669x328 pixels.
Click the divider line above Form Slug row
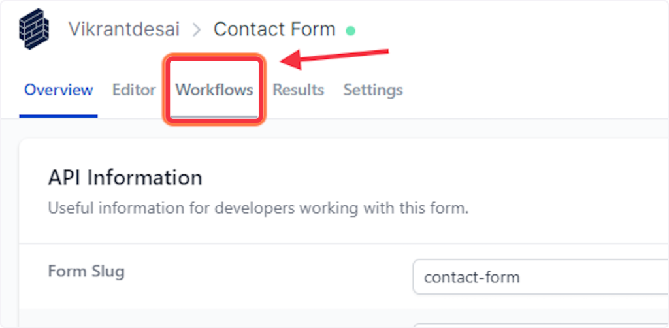[x=327, y=244]
